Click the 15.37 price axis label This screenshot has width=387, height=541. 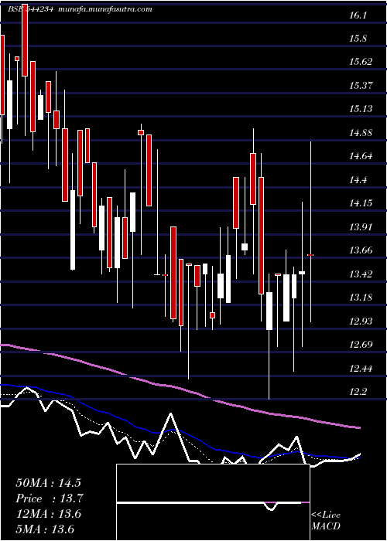(361, 86)
